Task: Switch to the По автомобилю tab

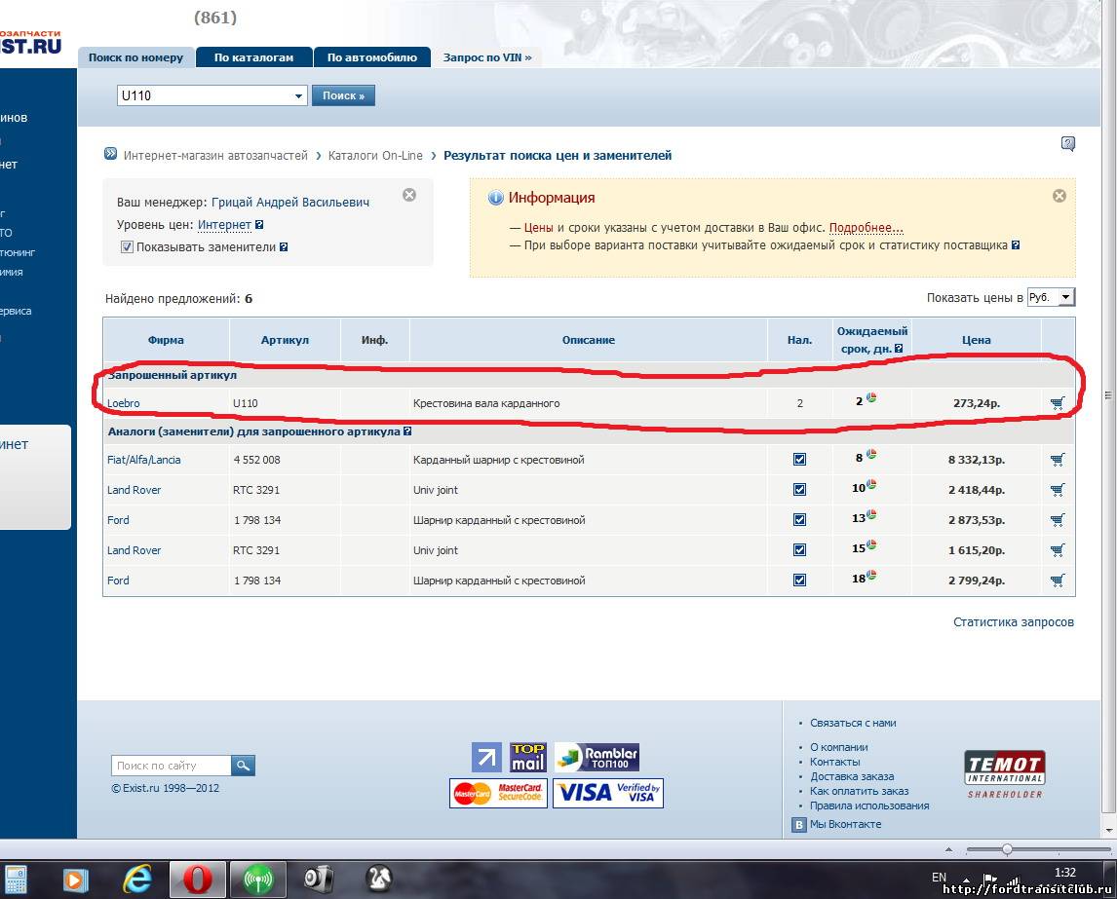Action: click(372, 57)
